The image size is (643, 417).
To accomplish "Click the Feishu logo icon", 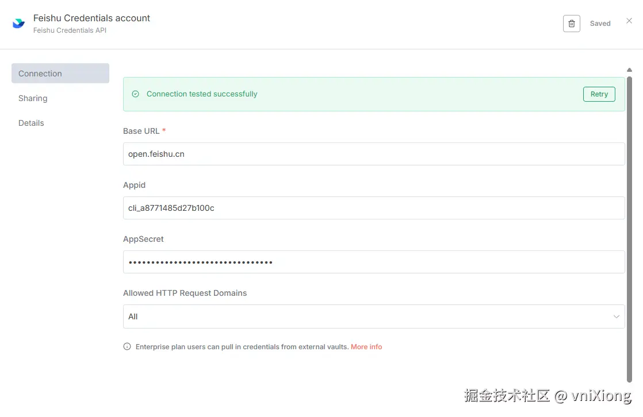I will (x=19, y=24).
